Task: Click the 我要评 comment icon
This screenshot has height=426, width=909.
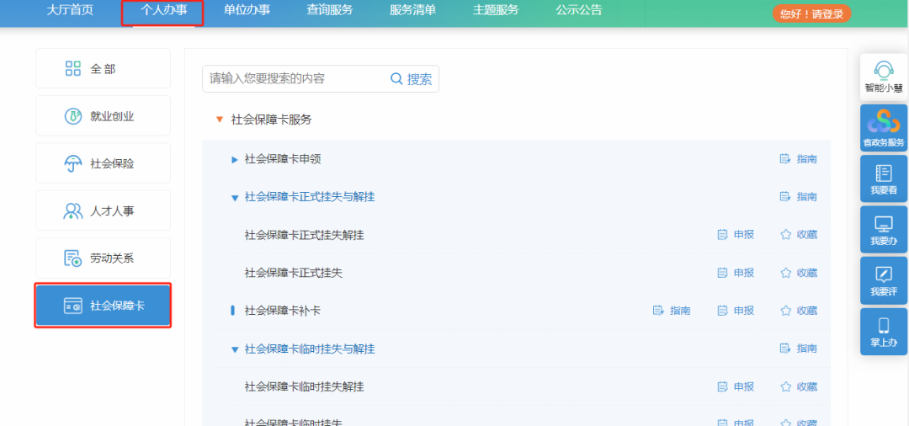Action: coord(884,274)
